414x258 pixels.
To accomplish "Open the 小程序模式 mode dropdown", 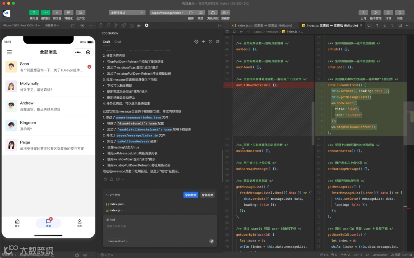I will [127, 13].
